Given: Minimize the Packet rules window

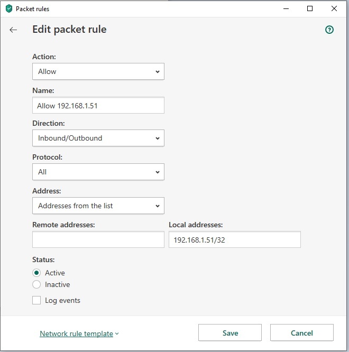Looking at the screenshot, I should 286,8.
